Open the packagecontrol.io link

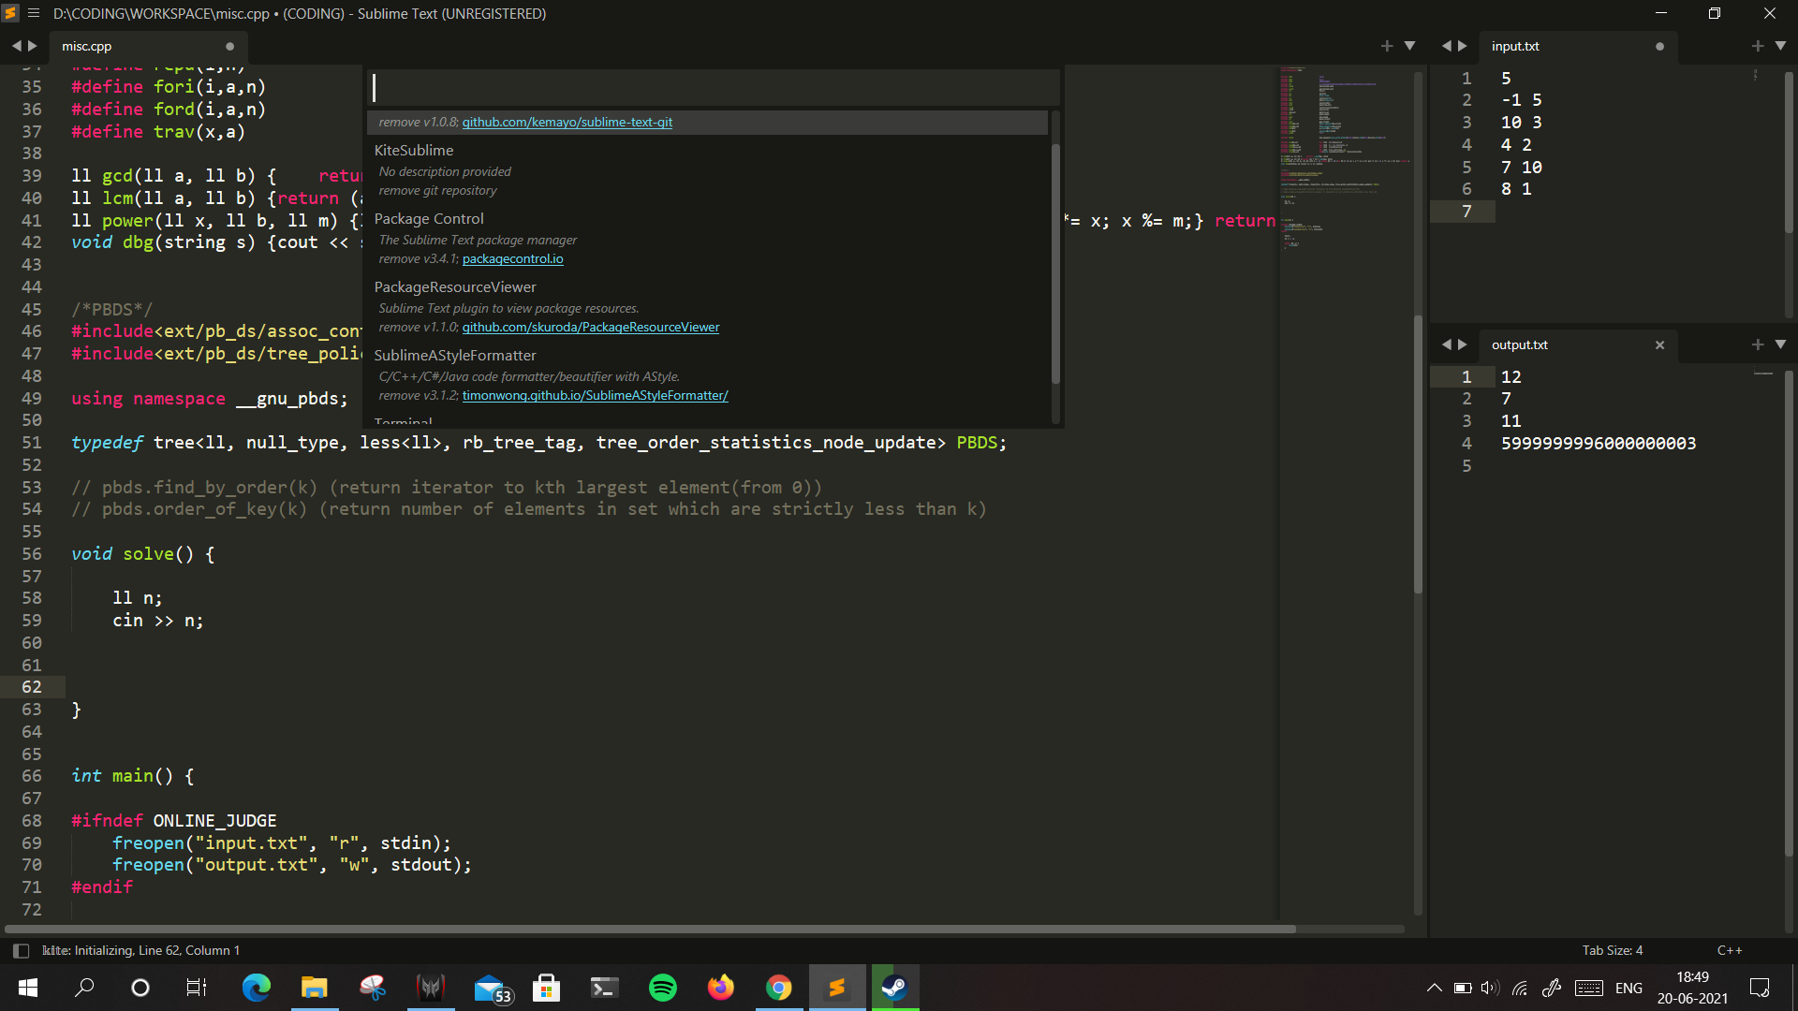512,258
